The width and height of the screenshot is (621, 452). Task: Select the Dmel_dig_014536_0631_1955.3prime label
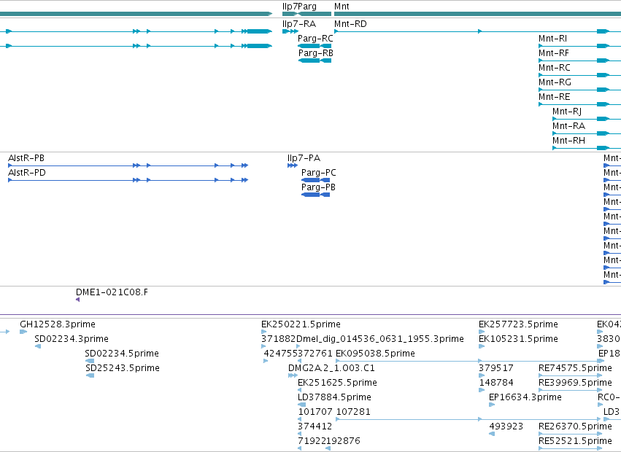tap(379, 339)
